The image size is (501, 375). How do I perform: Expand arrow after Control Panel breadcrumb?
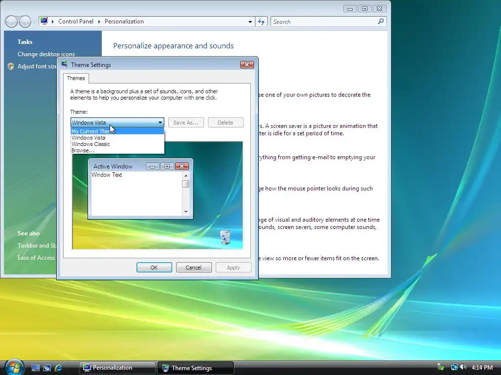(99, 21)
